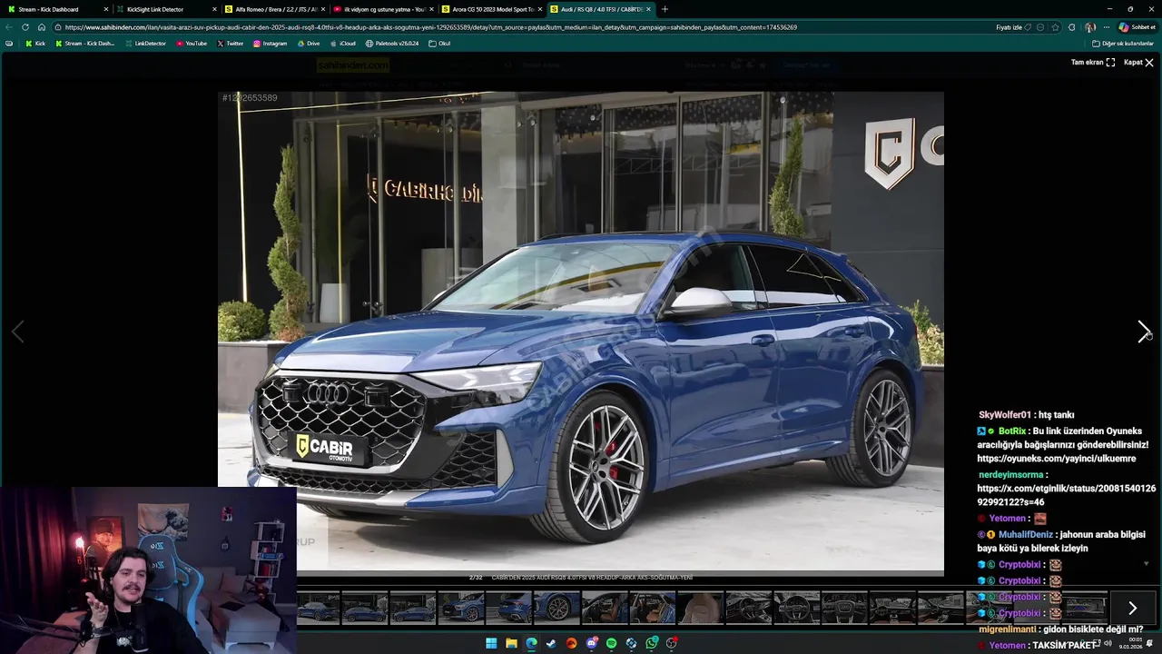Open Steam from the taskbar
This screenshot has width=1162, height=654.
coord(551,643)
